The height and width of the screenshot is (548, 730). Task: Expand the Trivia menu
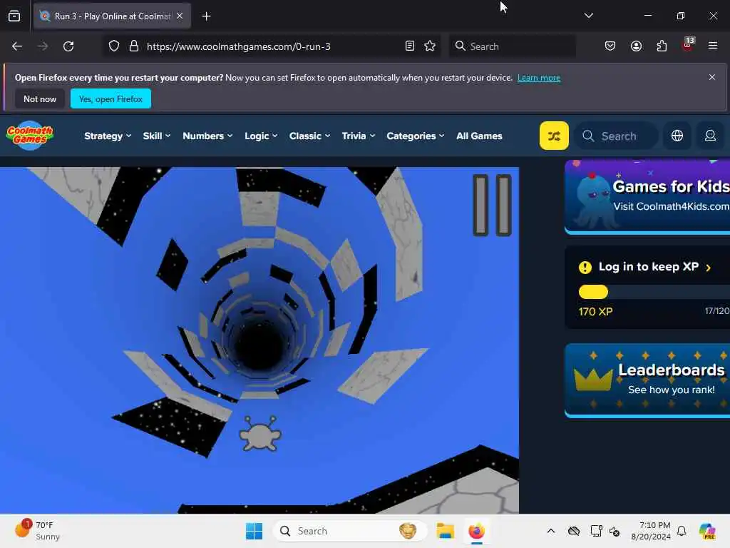click(358, 136)
